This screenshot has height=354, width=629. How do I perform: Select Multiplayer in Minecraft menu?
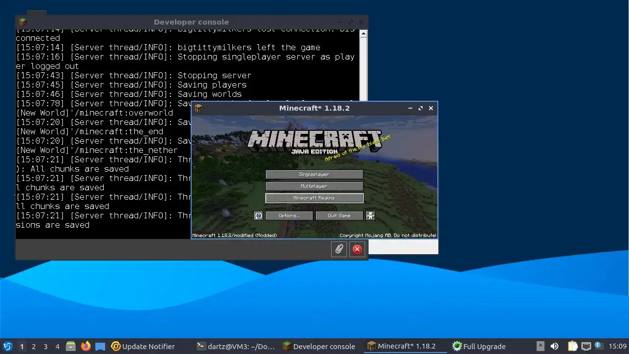point(314,186)
